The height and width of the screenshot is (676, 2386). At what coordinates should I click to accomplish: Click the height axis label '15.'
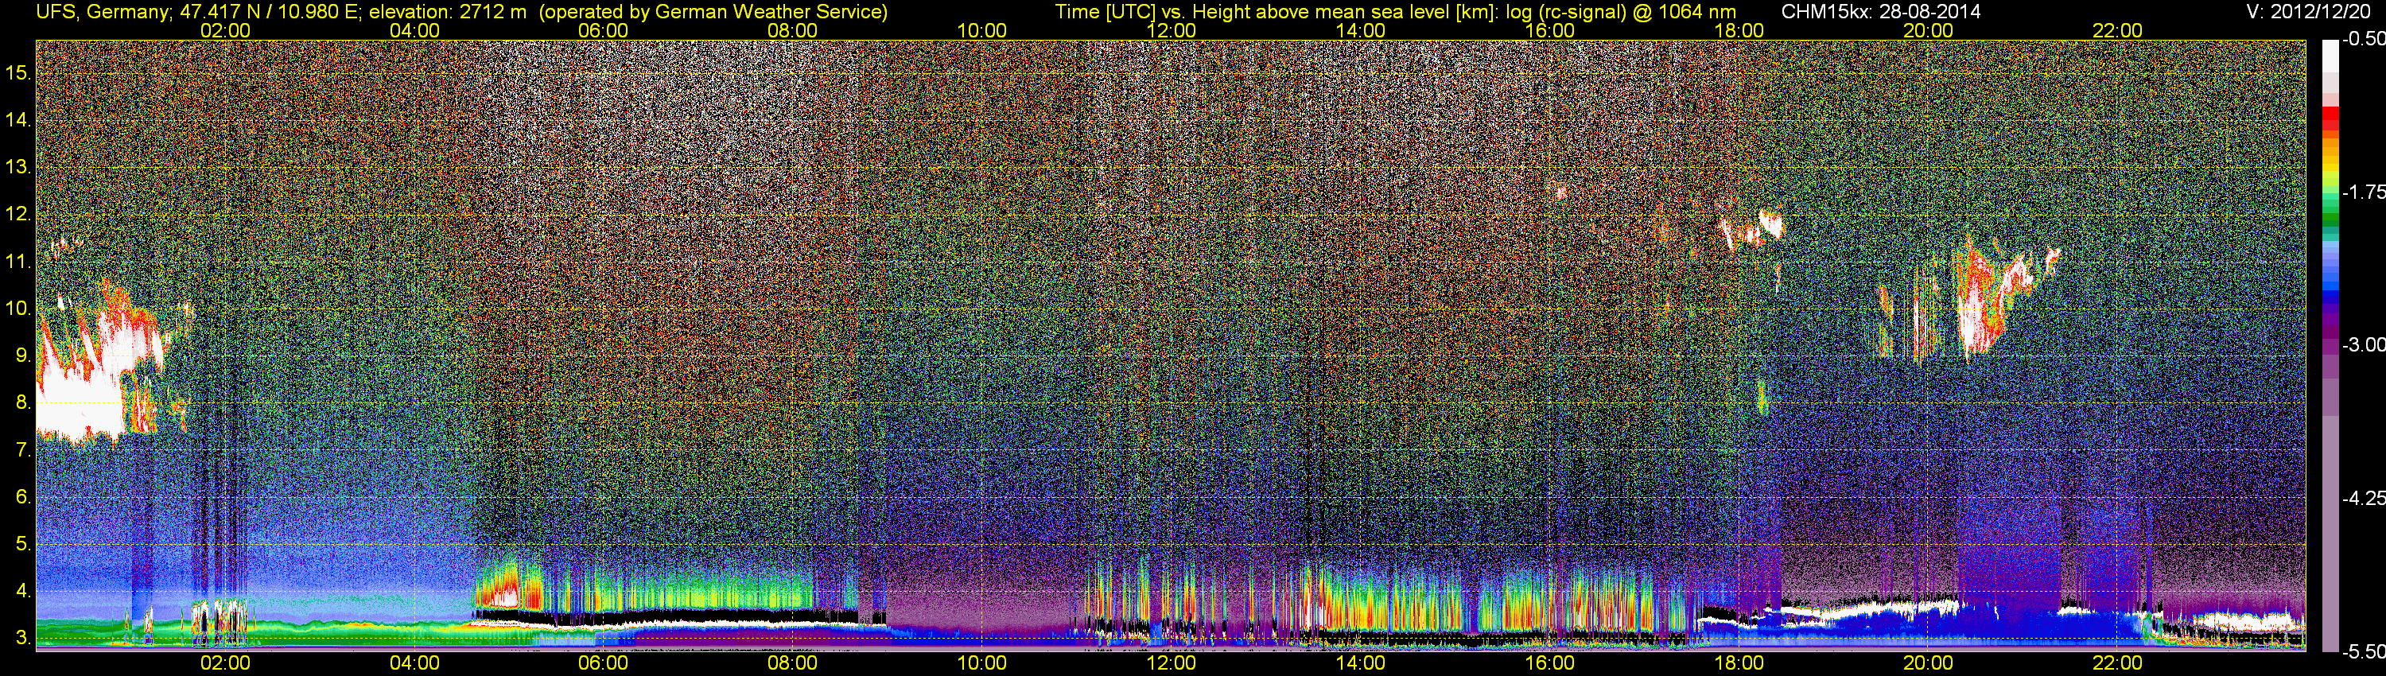pos(18,72)
